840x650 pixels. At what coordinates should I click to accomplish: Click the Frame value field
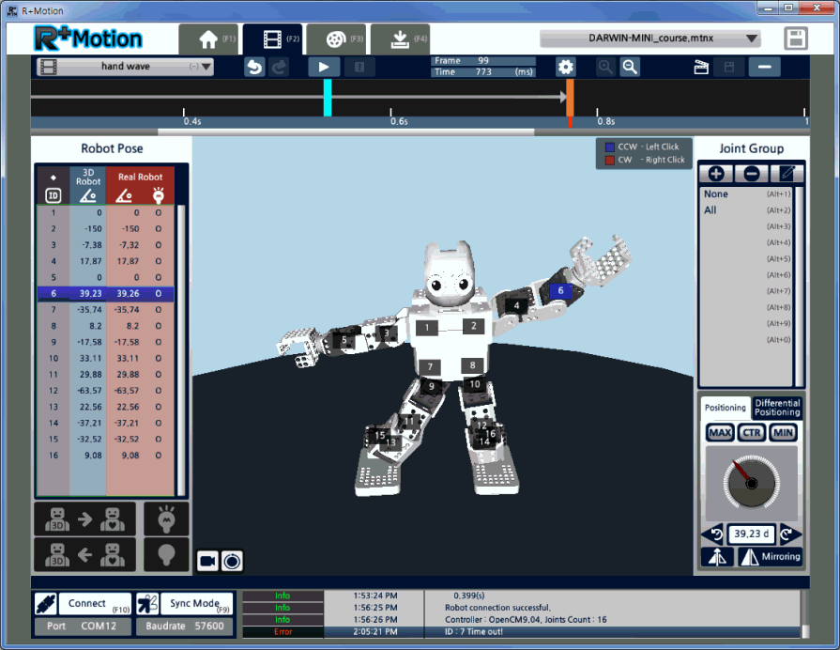[x=483, y=61]
